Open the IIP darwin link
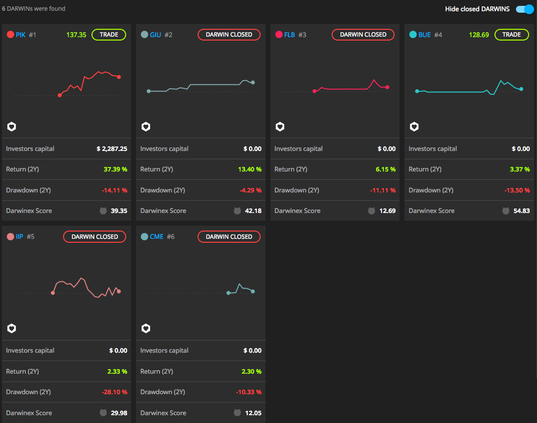The width and height of the screenshot is (537, 423). (20, 236)
